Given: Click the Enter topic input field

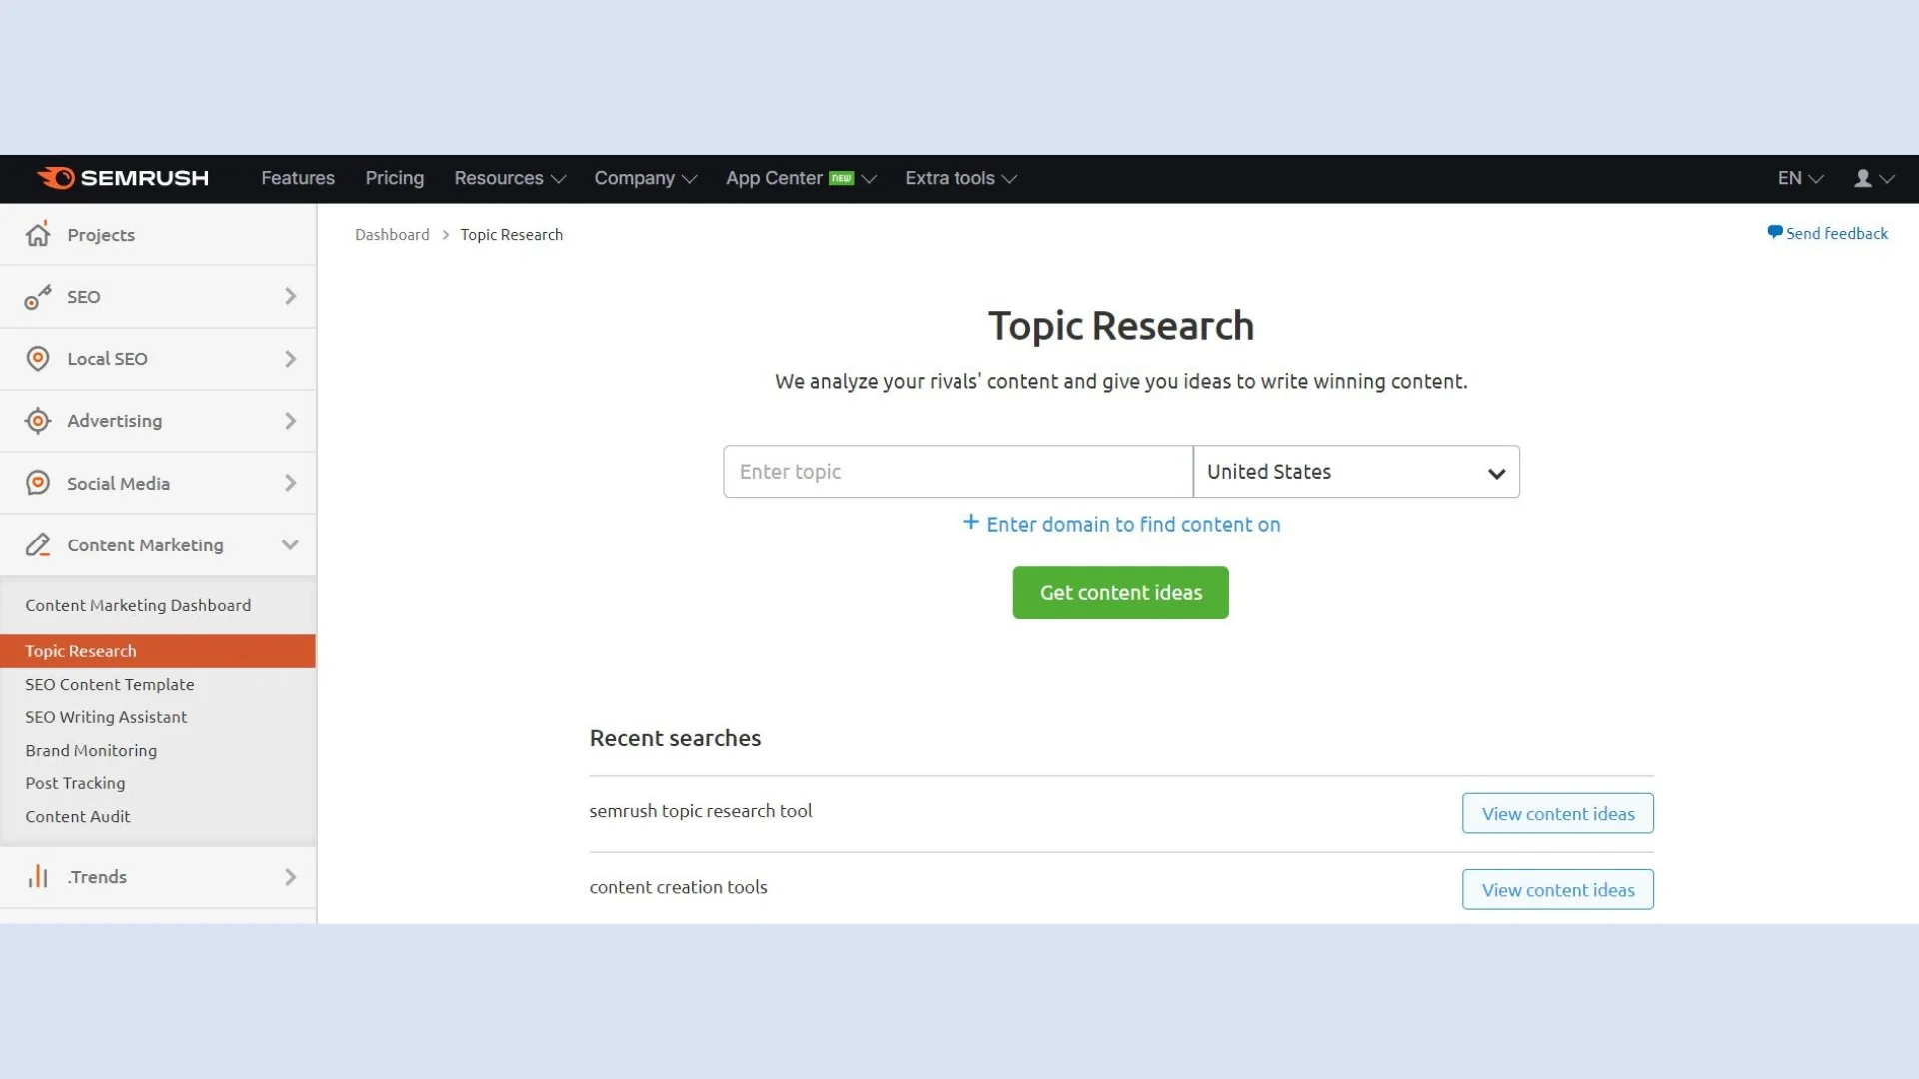Looking at the screenshot, I should (958, 472).
